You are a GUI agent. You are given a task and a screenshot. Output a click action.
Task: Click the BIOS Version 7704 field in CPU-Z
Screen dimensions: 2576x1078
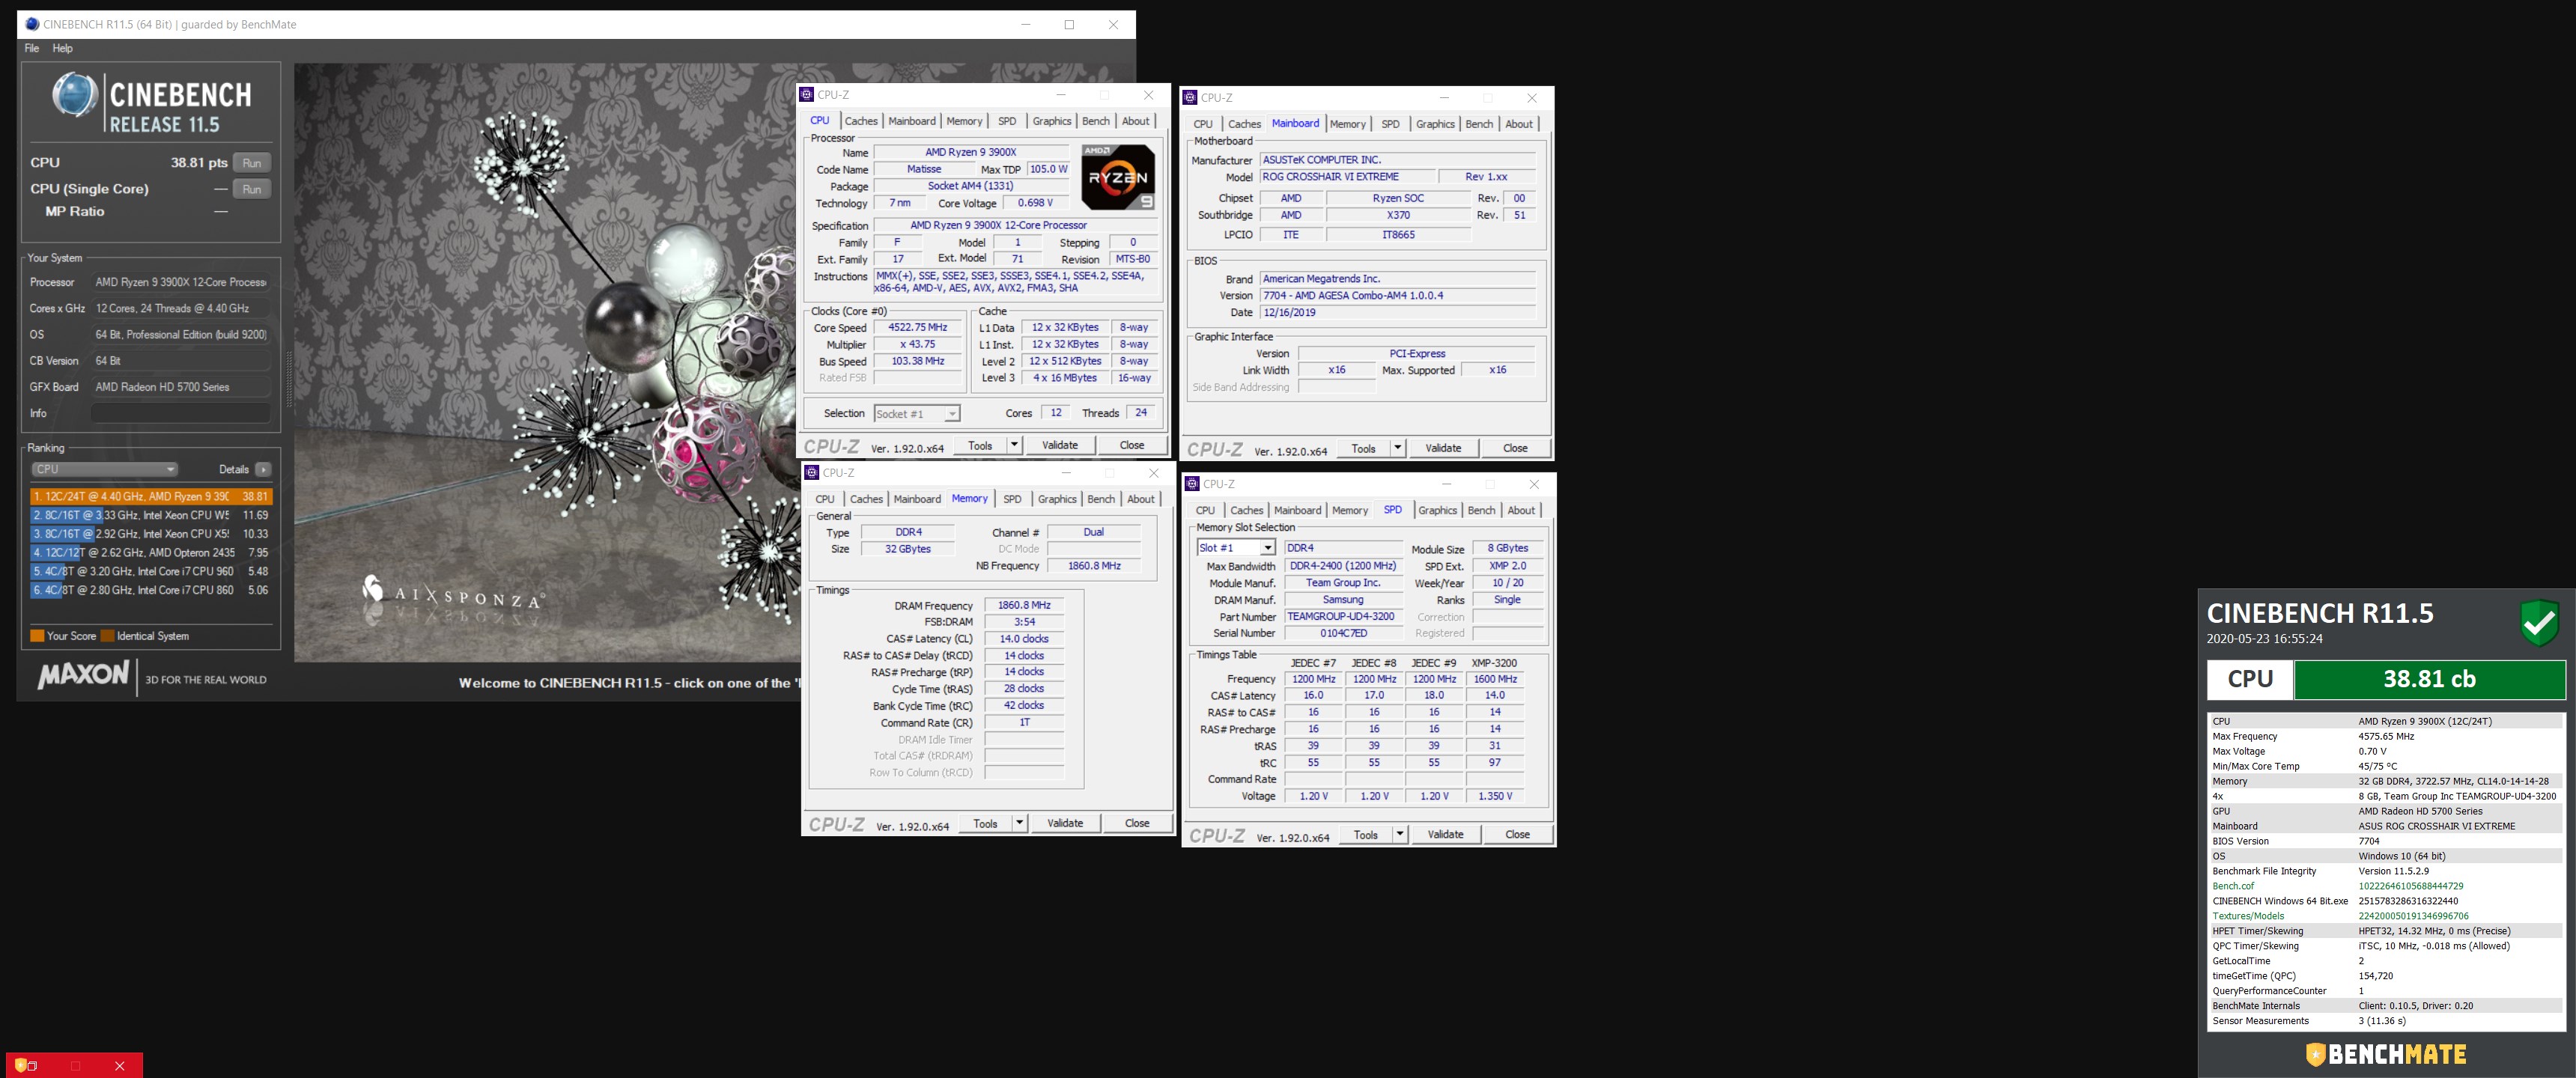pyautogui.click(x=1397, y=296)
